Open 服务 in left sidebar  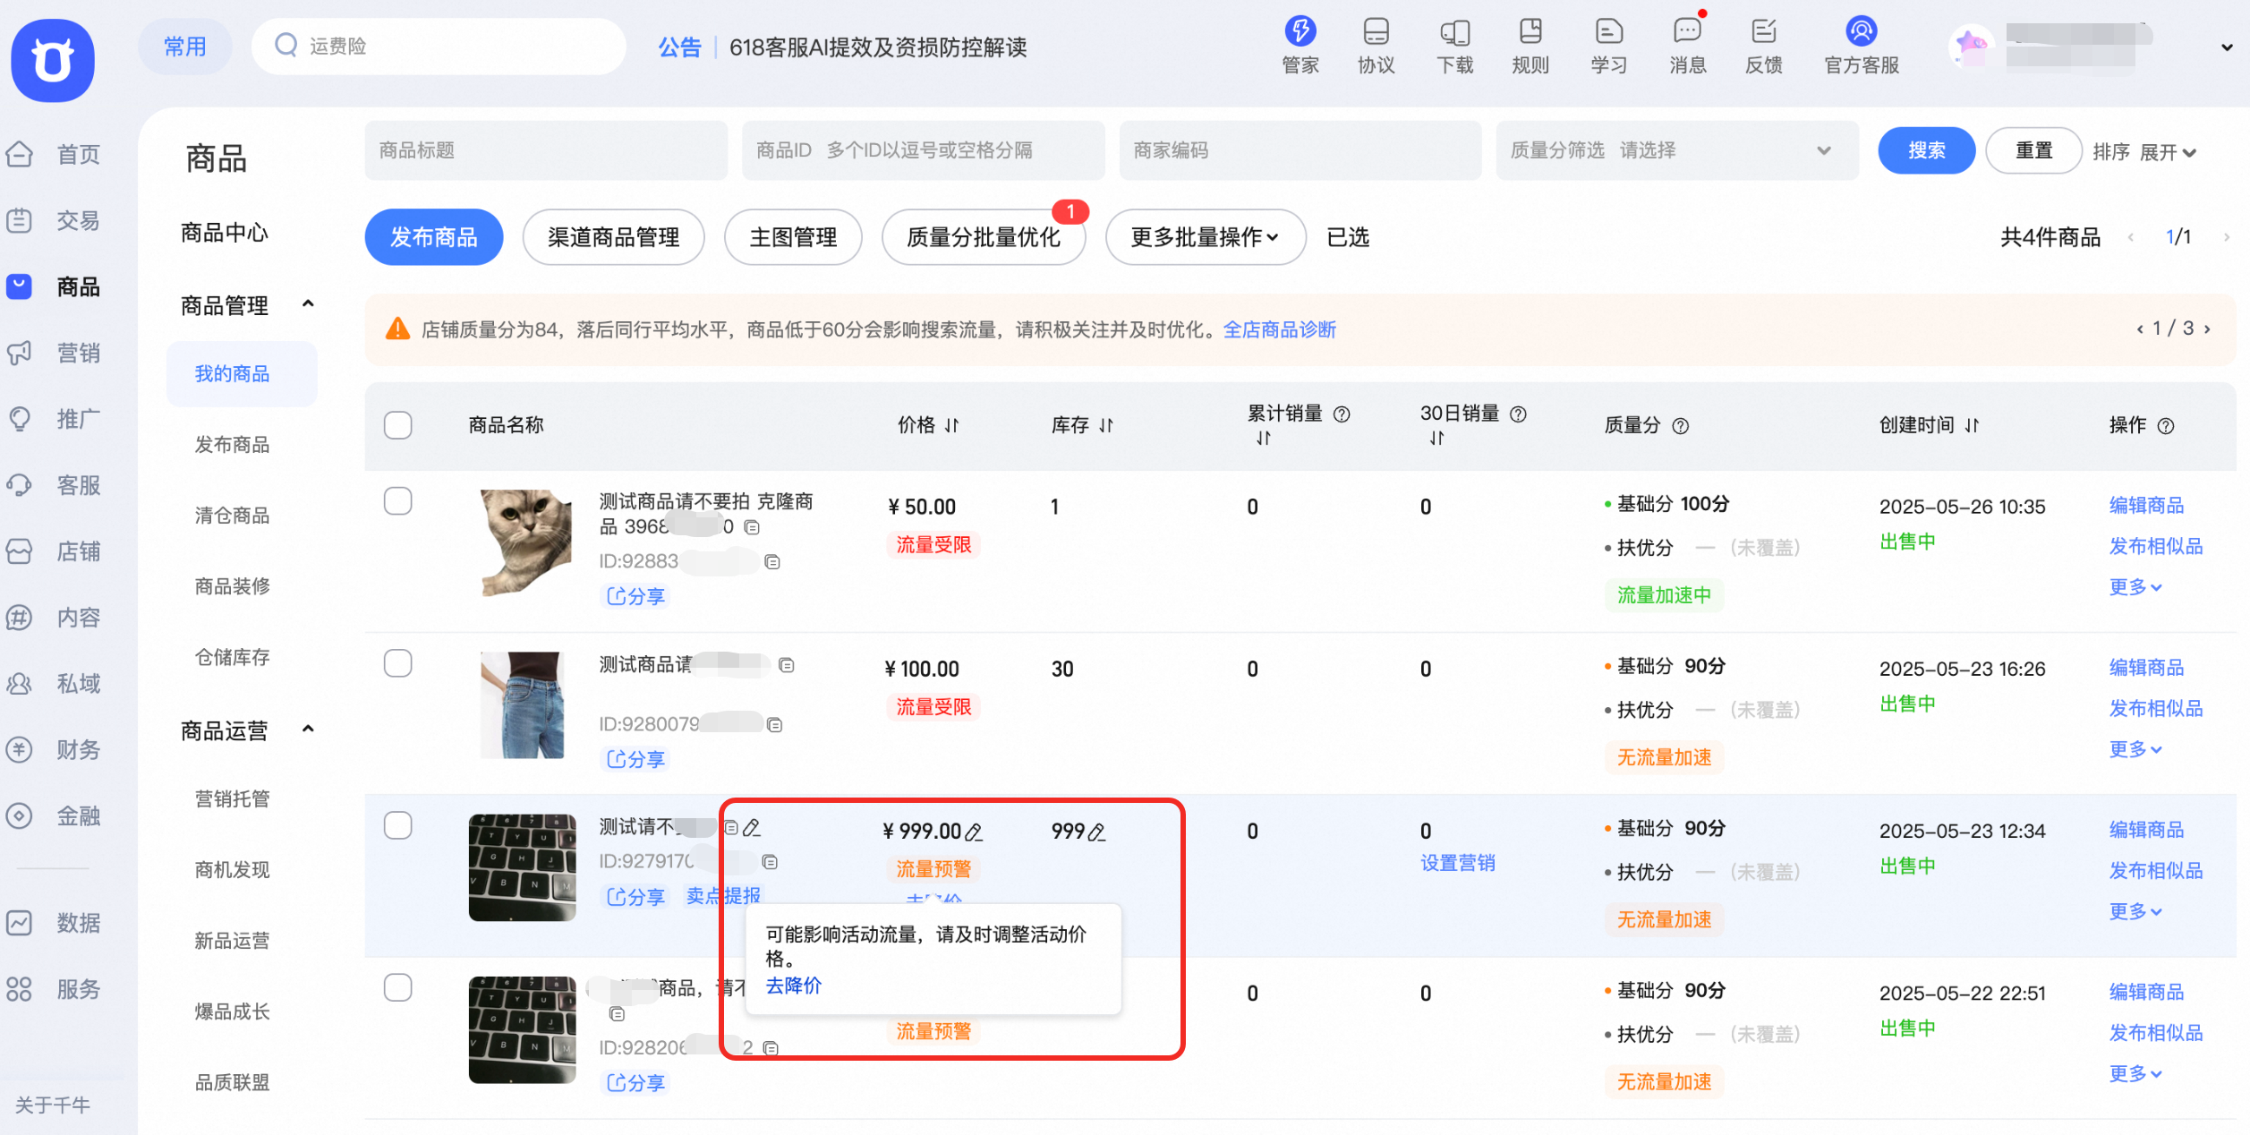[x=54, y=989]
